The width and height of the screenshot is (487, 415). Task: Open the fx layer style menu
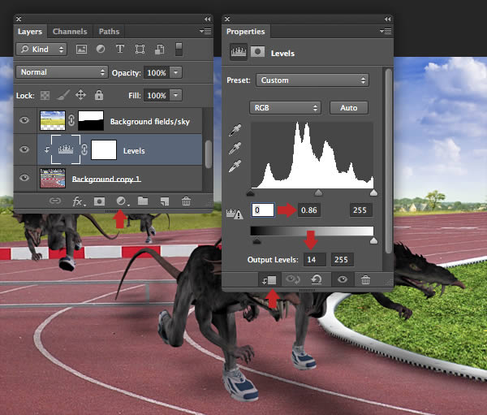click(x=78, y=201)
